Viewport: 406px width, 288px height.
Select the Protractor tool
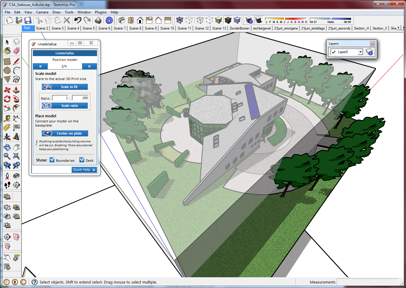click(x=7, y=127)
